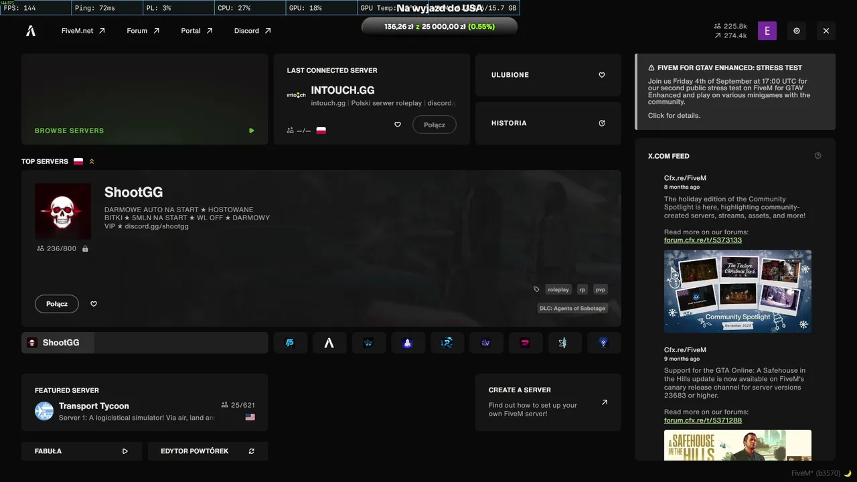Open the Ulubione favorites card
Image resolution: width=857 pixels, height=482 pixels.
548,75
